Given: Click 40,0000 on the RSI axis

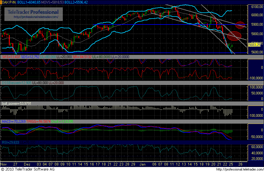Looking at the screenshot, I should (x=257, y=153).
